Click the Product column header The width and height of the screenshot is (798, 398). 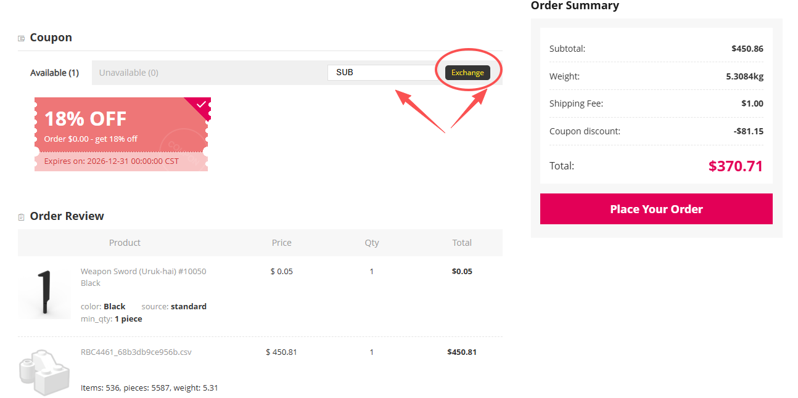tap(125, 243)
